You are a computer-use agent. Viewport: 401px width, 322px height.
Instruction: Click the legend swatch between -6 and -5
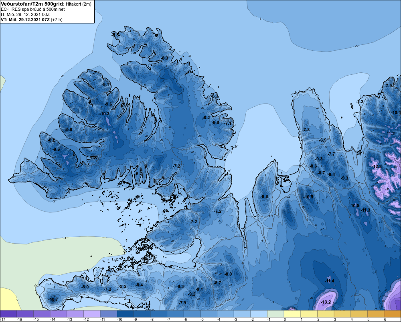click(192, 314)
